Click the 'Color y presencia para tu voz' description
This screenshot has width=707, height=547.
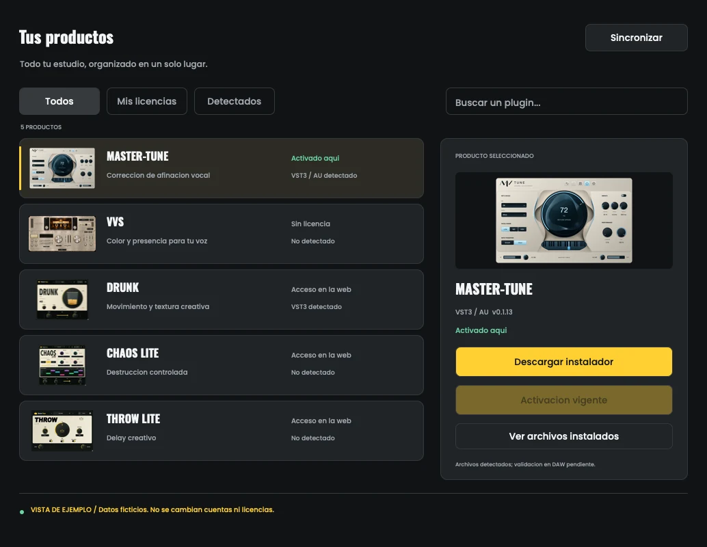[157, 241]
